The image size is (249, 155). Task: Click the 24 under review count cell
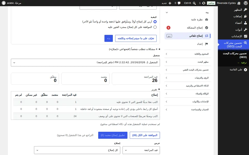click(x=75, y=116)
